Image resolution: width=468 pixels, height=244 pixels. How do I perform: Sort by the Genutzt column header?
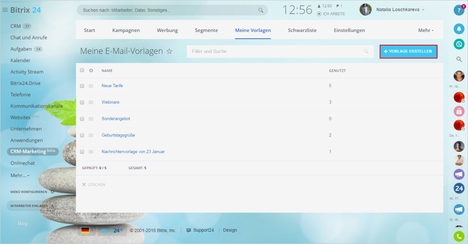337,71
